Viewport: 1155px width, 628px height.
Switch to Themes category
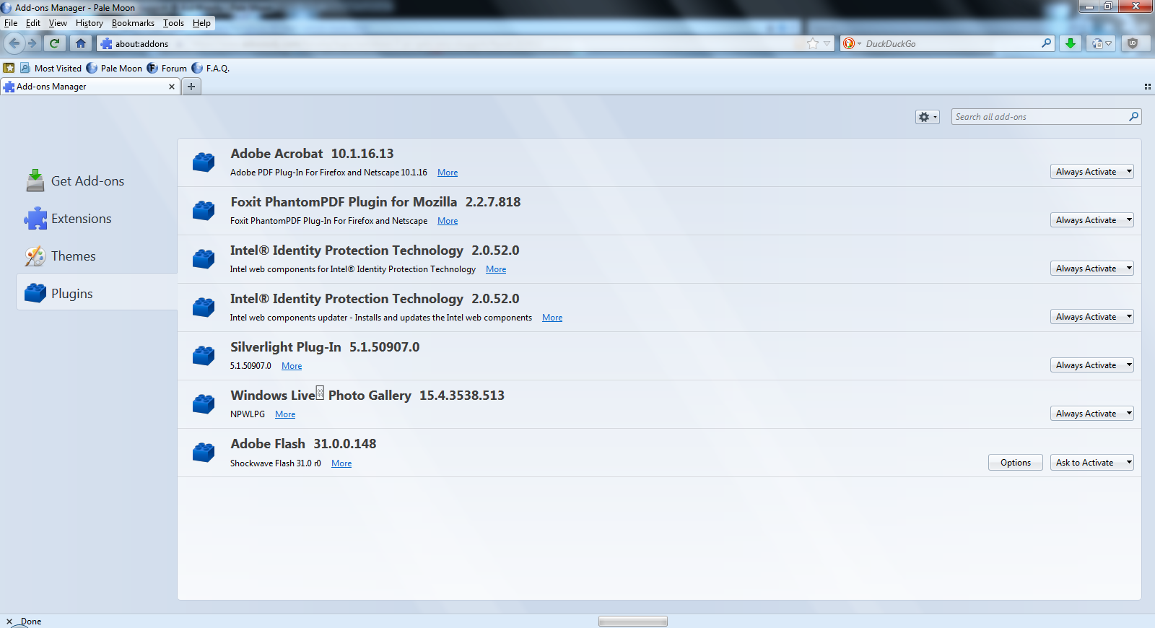click(97, 256)
